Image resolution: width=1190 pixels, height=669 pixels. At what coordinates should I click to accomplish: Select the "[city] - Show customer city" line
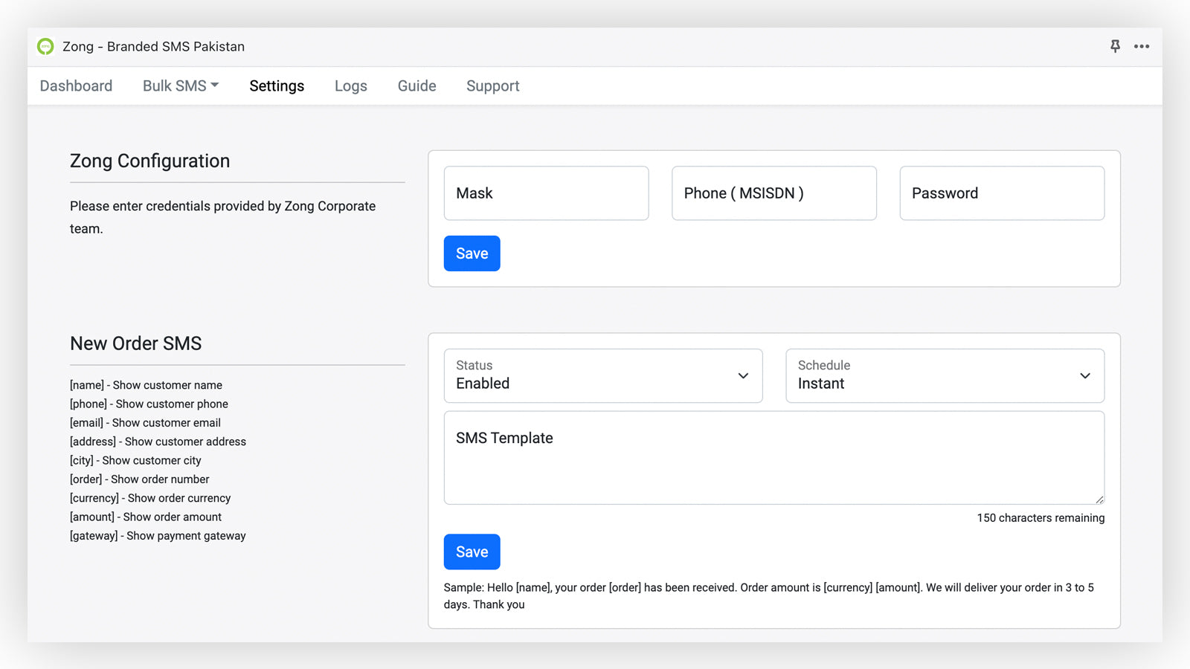[x=135, y=460]
